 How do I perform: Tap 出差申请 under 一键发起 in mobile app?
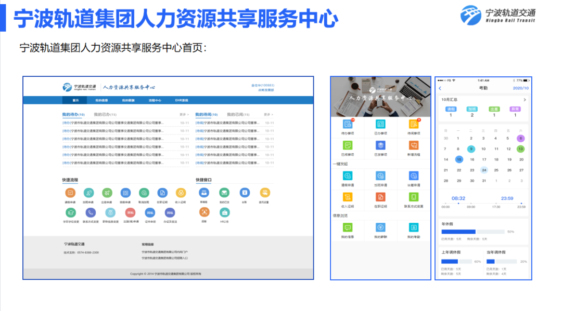(x=414, y=176)
